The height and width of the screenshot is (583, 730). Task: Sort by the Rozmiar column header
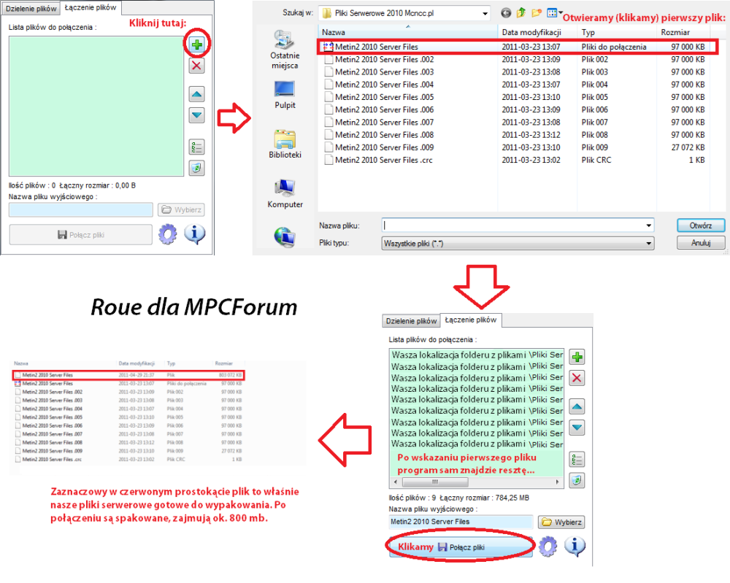pyautogui.click(x=683, y=32)
